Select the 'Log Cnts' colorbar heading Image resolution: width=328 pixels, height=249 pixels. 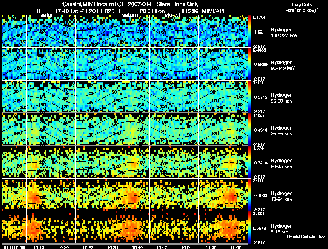coord(302,4)
